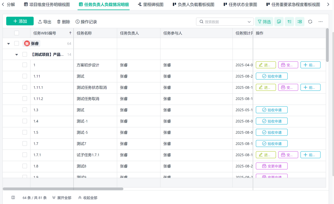Screen dimensions: 334x204
Task: Click the sort rows icon in toolbar
Action: (289, 22)
